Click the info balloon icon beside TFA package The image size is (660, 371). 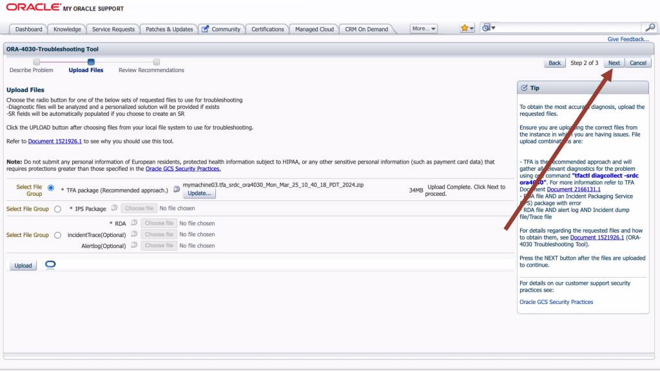(x=176, y=189)
